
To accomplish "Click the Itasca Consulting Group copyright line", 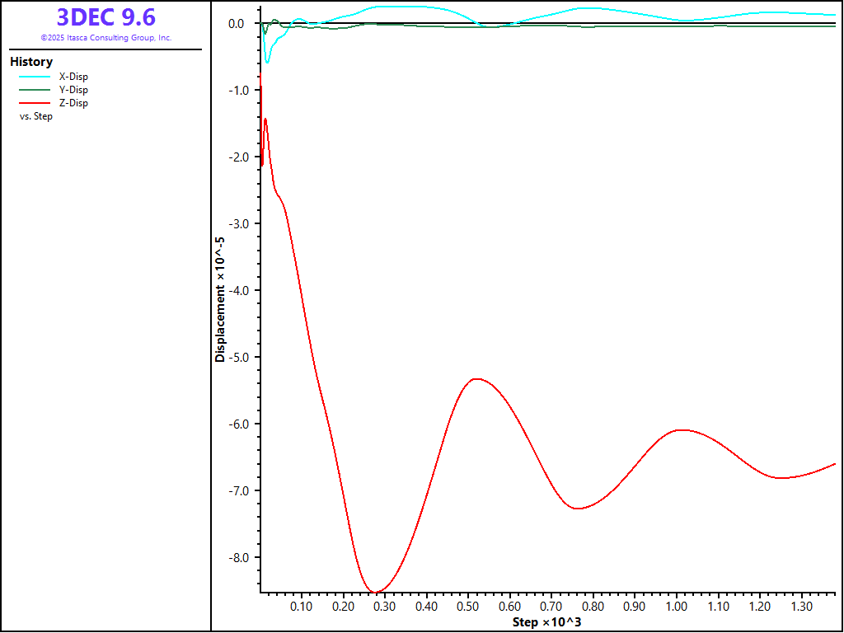I will pyautogui.click(x=105, y=38).
